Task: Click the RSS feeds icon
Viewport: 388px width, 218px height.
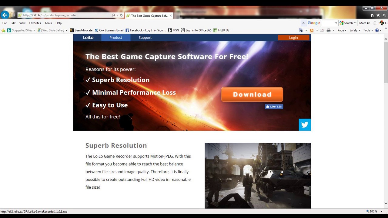Action: 312,30
